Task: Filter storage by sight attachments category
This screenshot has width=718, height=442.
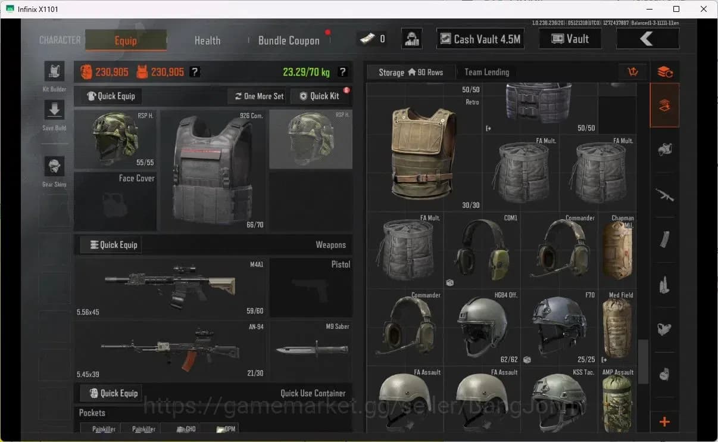Action: (x=664, y=329)
